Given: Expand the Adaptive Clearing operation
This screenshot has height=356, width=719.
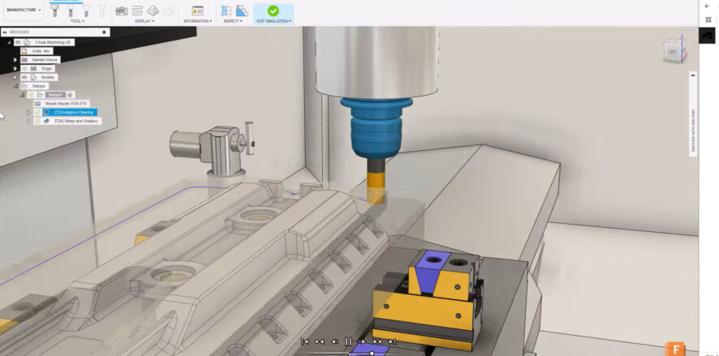Looking at the screenshot, I should pyautogui.click(x=28, y=112).
